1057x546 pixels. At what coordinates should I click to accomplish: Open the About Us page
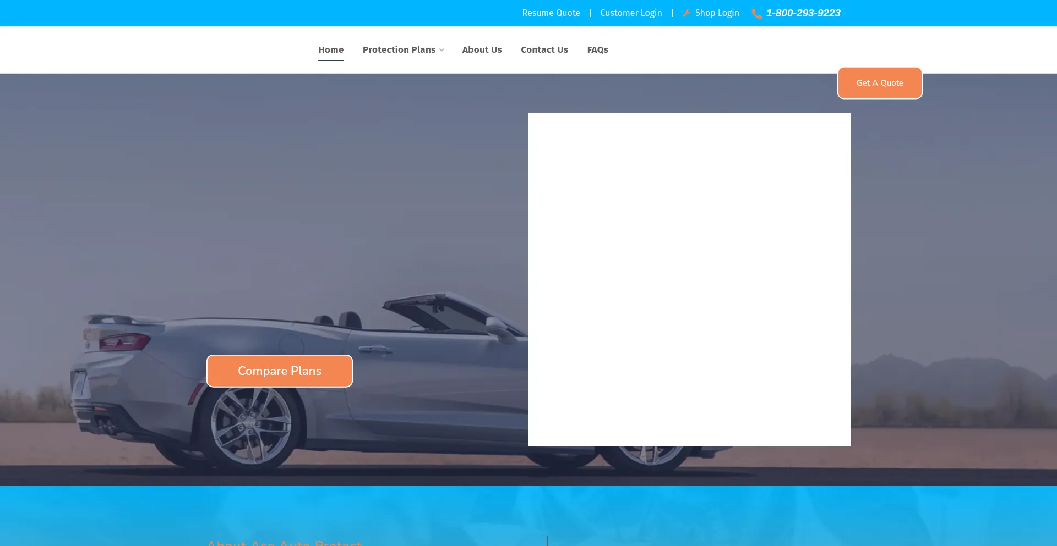click(x=482, y=49)
